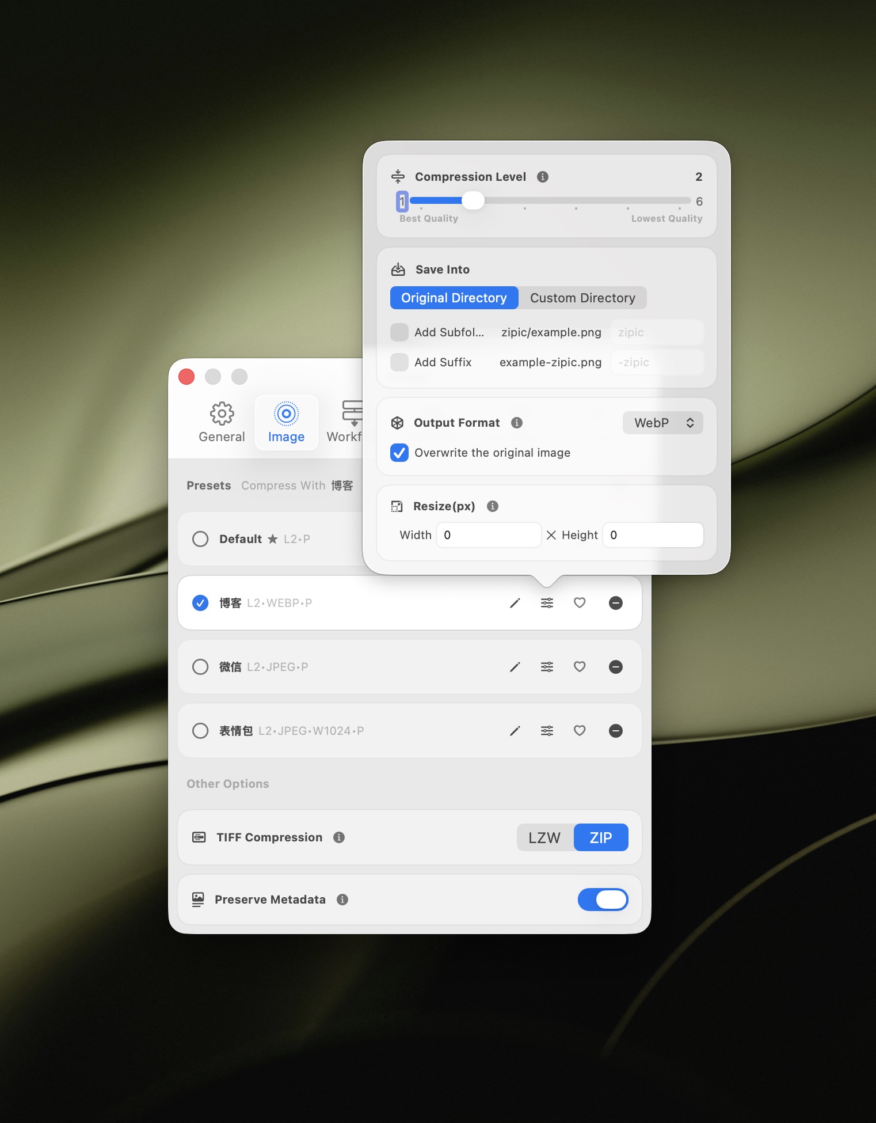Open settings sliders icon for 表情包 preset
Image resolution: width=876 pixels, height=1123 pixels.
[x=547, y=731]
